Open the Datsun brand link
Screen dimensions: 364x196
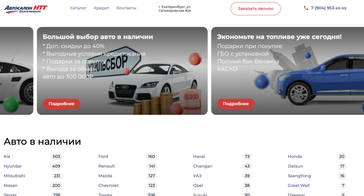pos(295,166)
